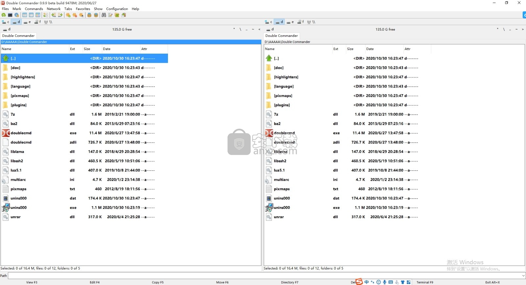Switch to Thumbnails view toolbar icon
The width and height of the screenshot is (526, 285).
pyautogui.click(x=38, y=15)
